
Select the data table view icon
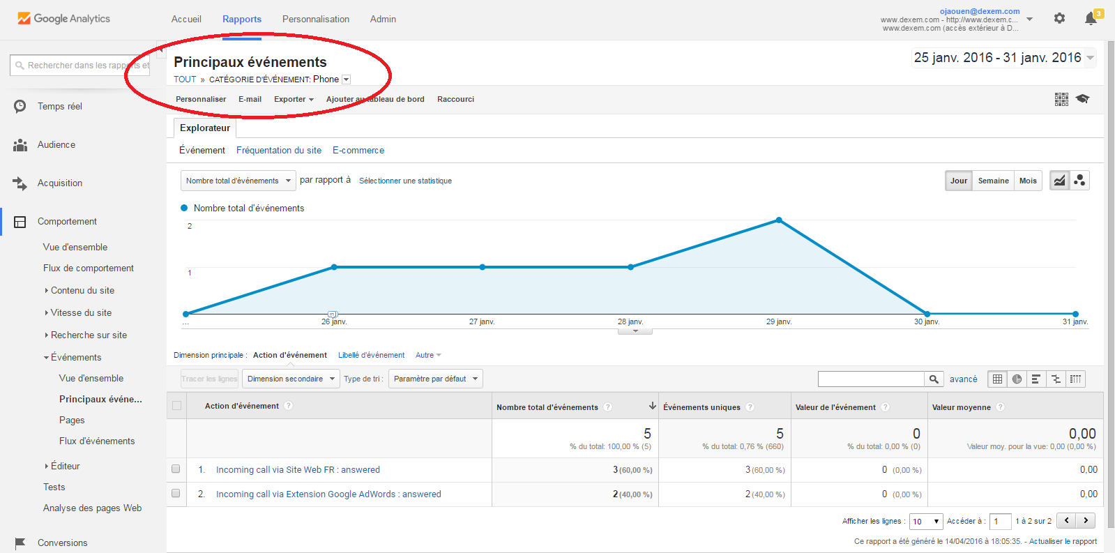point(998,379)
